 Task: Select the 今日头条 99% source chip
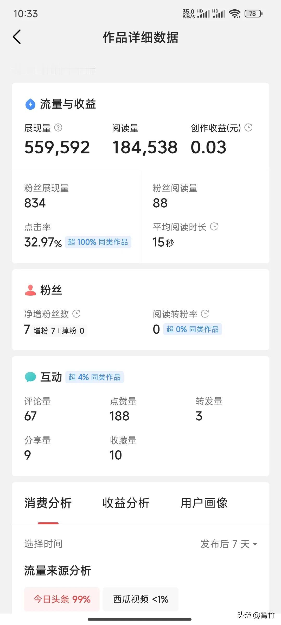pyautogui.click(x=62, y=599)
